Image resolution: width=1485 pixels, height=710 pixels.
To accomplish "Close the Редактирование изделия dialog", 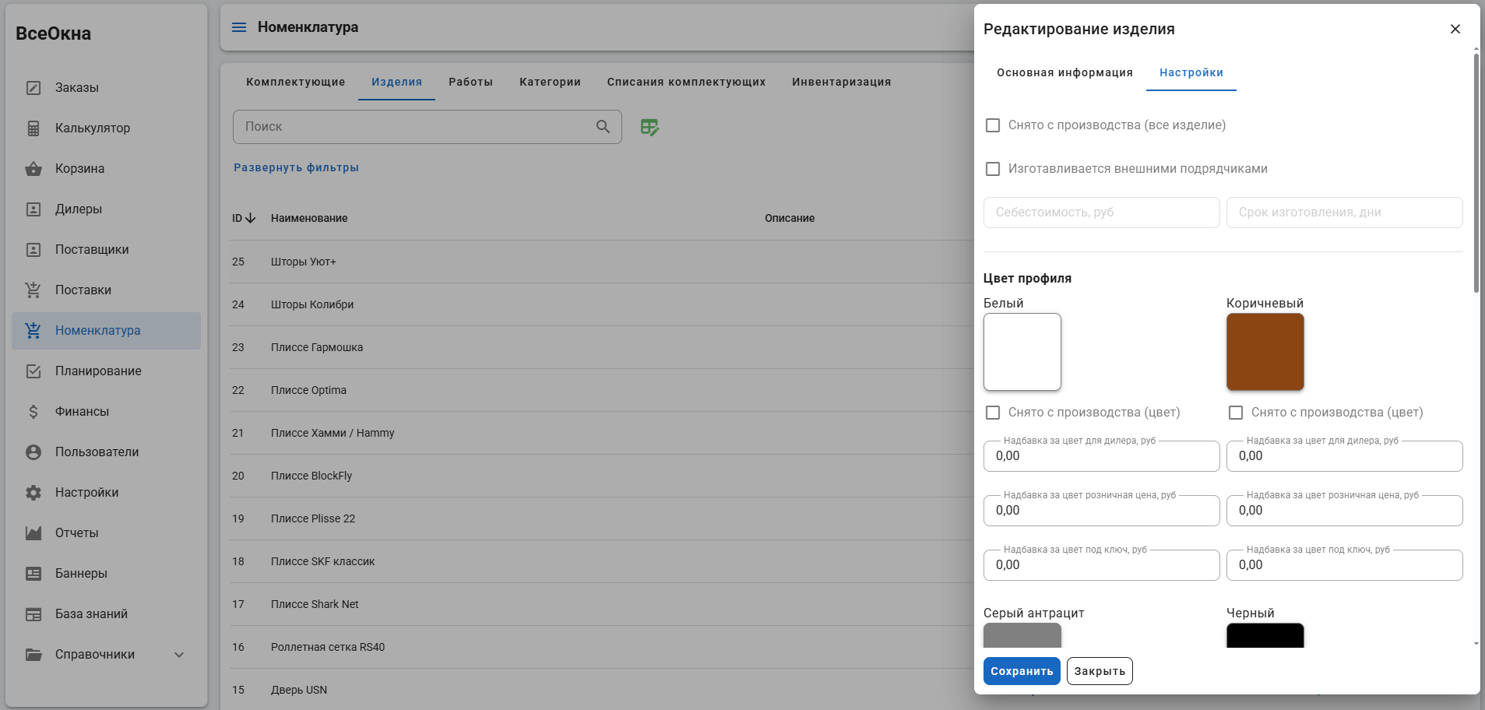I will (1455, 29).
